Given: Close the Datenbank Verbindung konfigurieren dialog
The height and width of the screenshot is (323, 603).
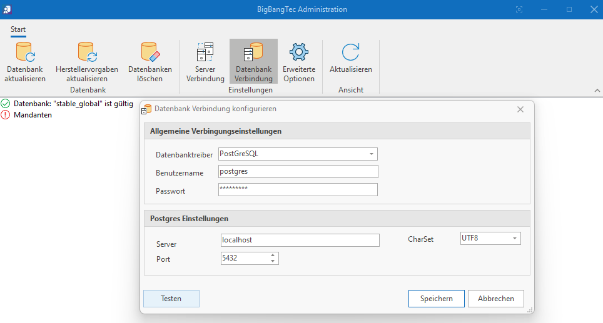Looking at the screenshot, I should [x=520, y=109].
